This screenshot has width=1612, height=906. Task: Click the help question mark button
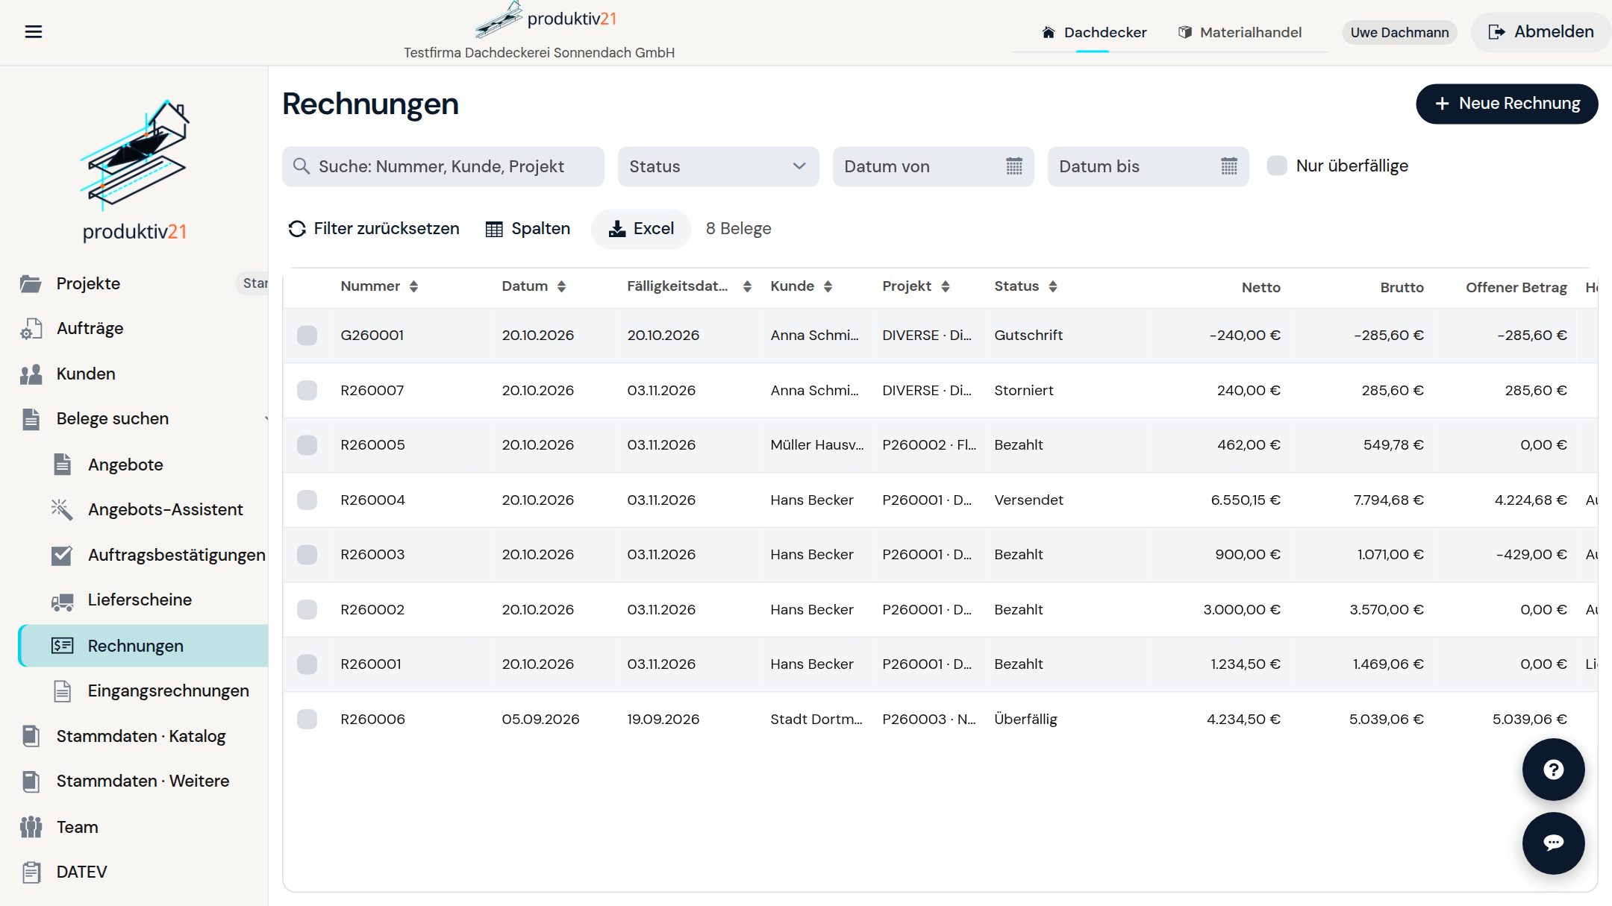1553,770
